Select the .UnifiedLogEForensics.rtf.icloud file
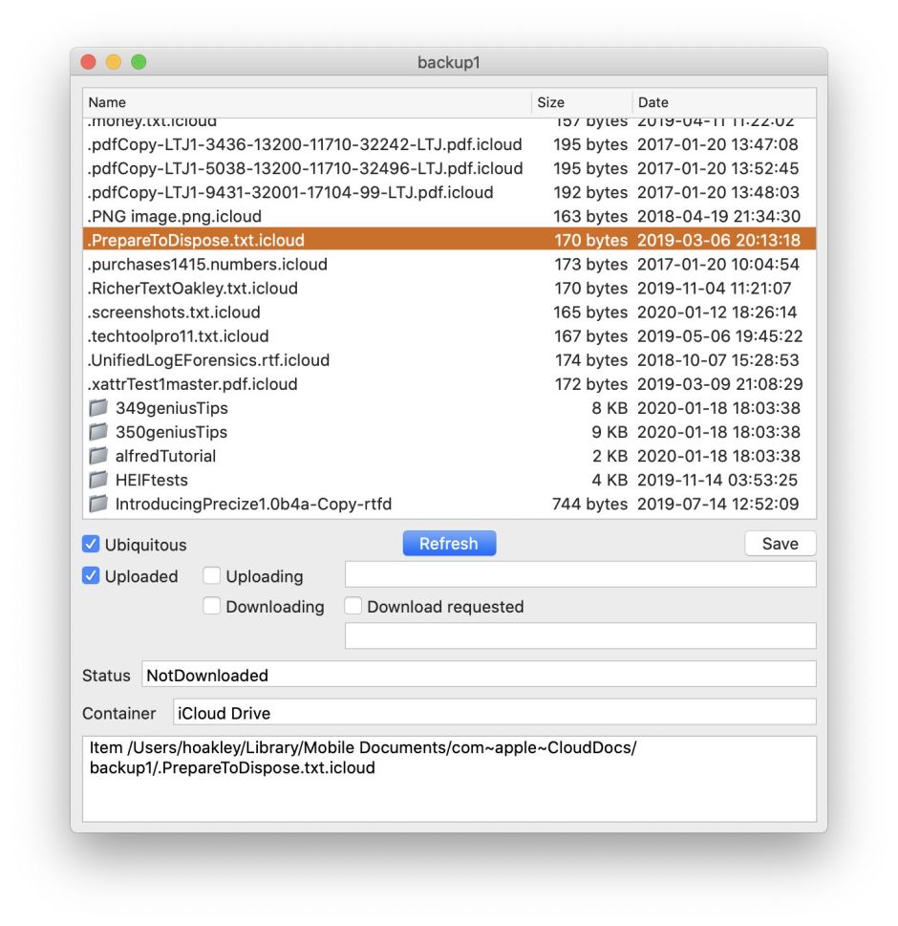This screenshot has width=898, height=926. coord(208,360)
